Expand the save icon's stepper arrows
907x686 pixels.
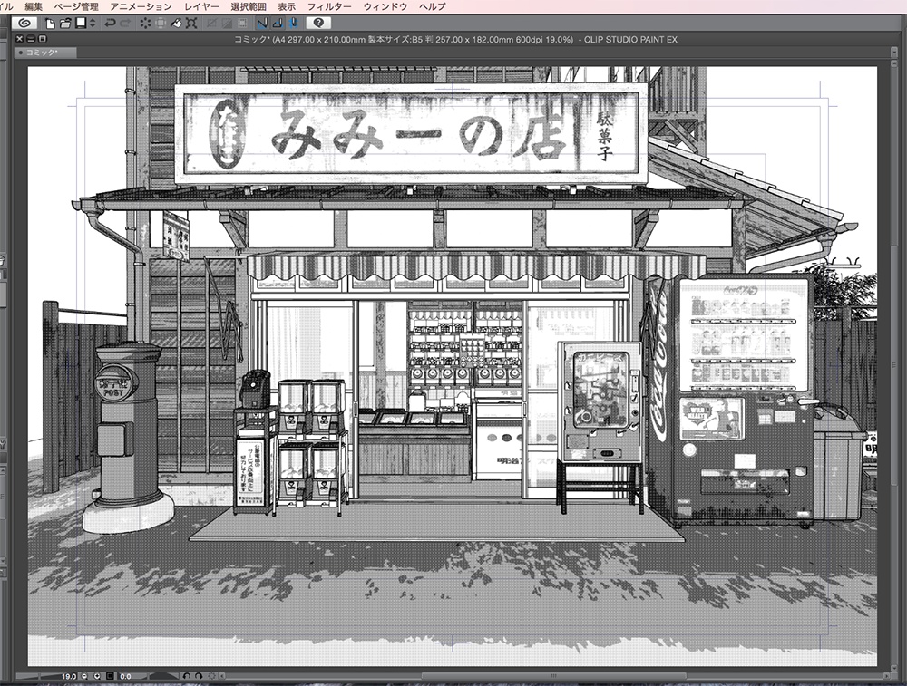[92, 24]
